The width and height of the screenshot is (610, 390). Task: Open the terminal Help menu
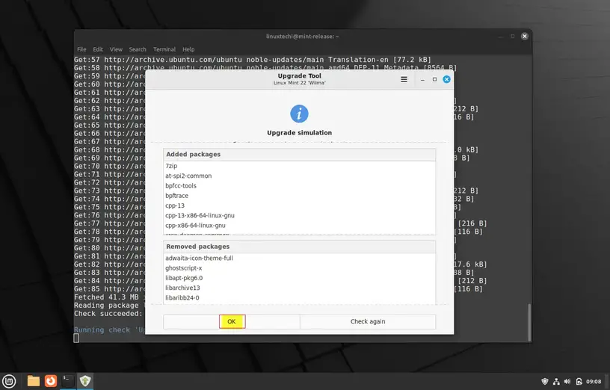click(188, 49)
